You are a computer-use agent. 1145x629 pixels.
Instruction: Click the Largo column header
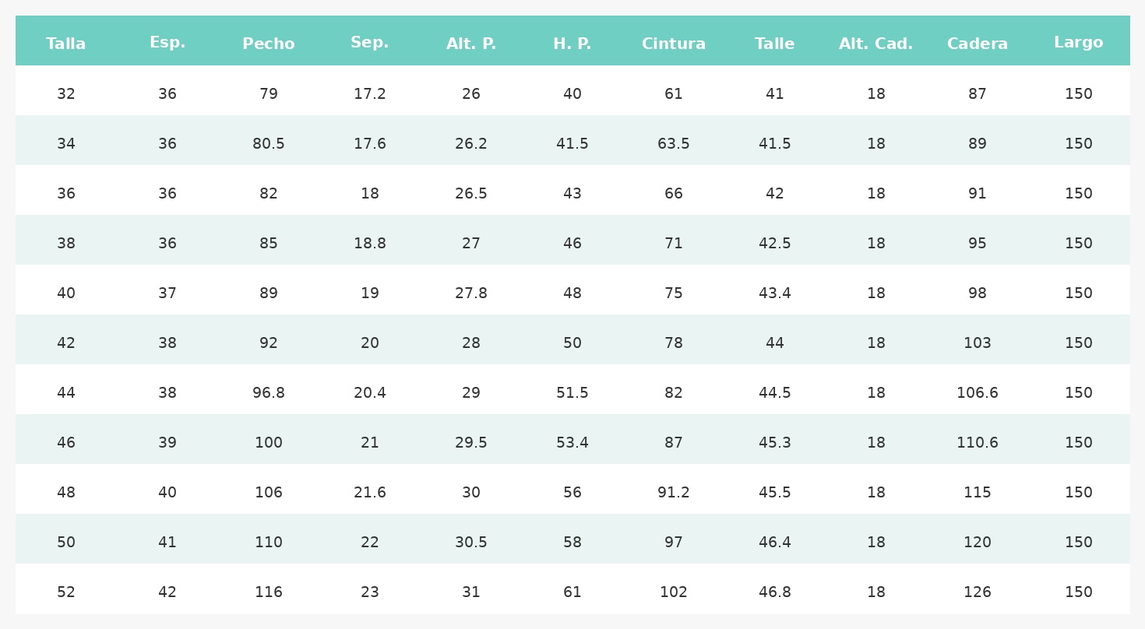(1078, 43)
